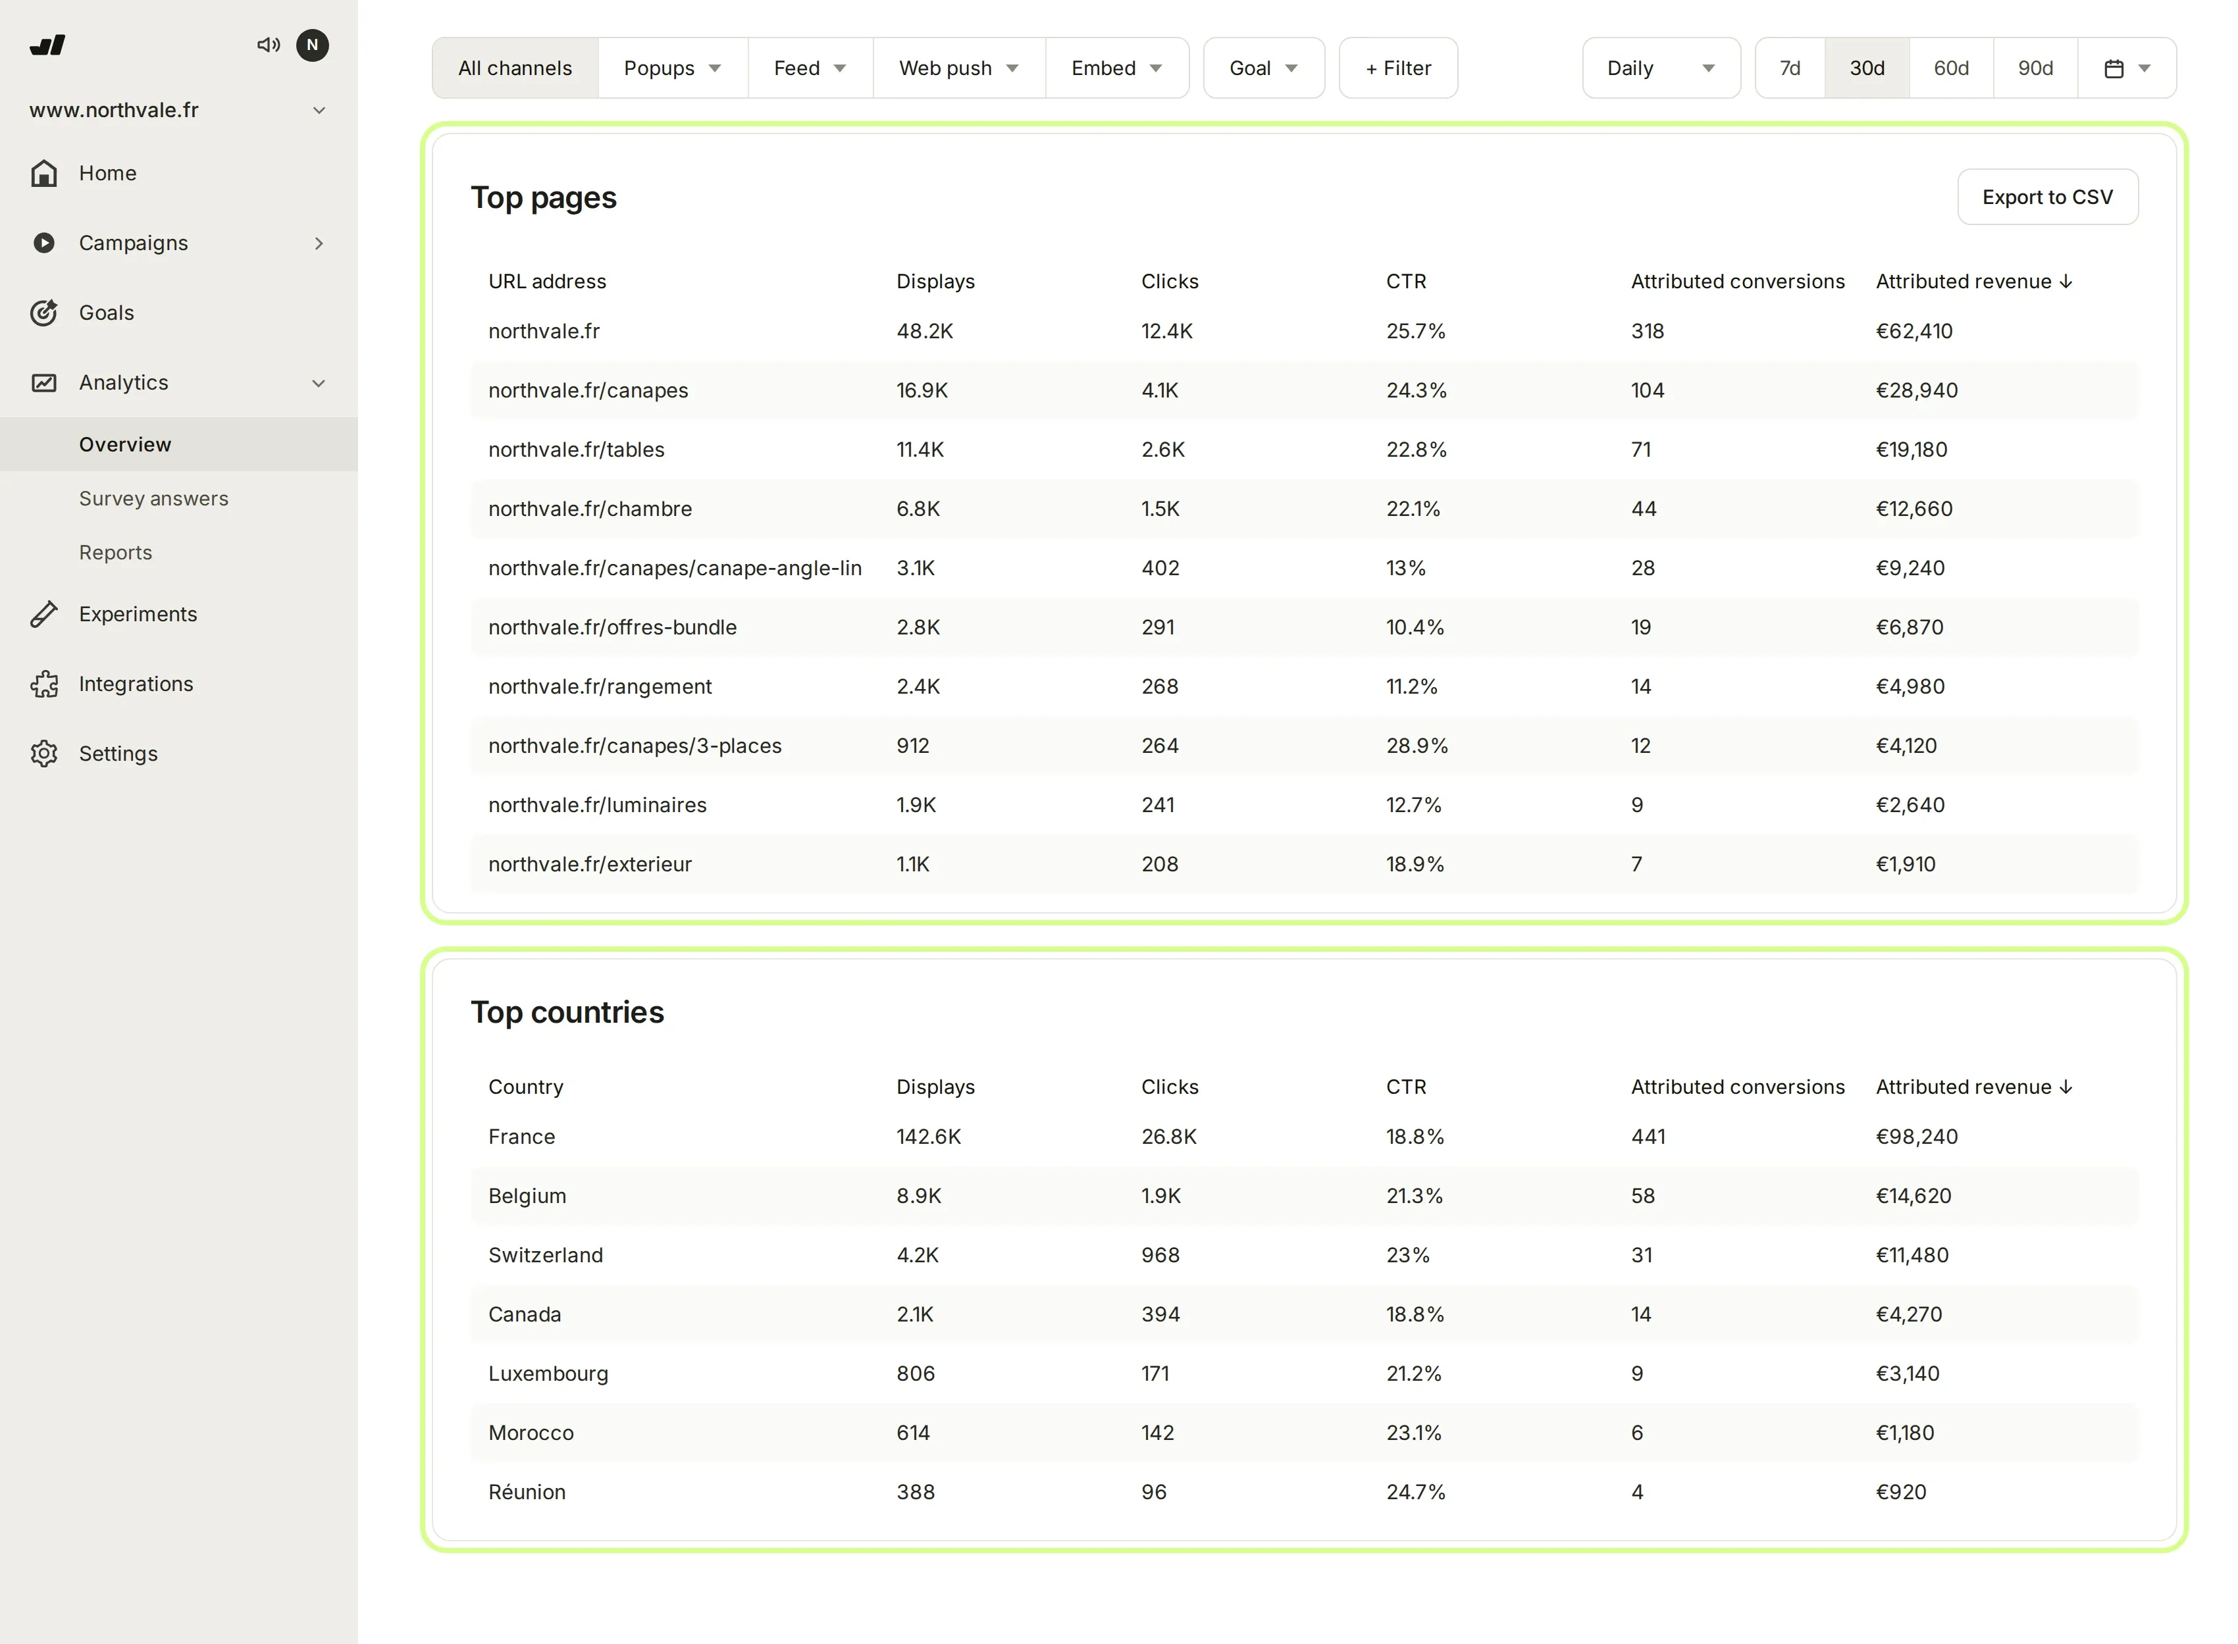Image resolution: width=2238 pixels, height=1644 pixels.
Task: Select the All channels tab
Action: tap(515, 68)
